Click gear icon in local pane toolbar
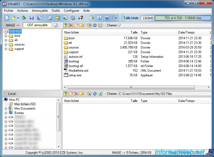This screenshot has height=157, width=214. pos(95,94)
